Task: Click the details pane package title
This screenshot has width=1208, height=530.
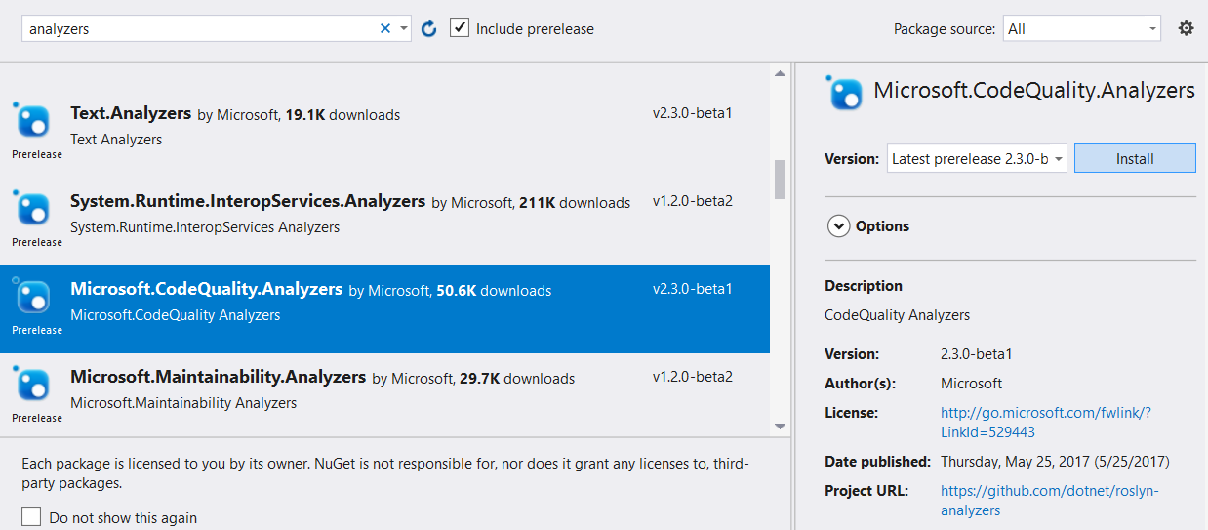Action: tap(1034, 91)
